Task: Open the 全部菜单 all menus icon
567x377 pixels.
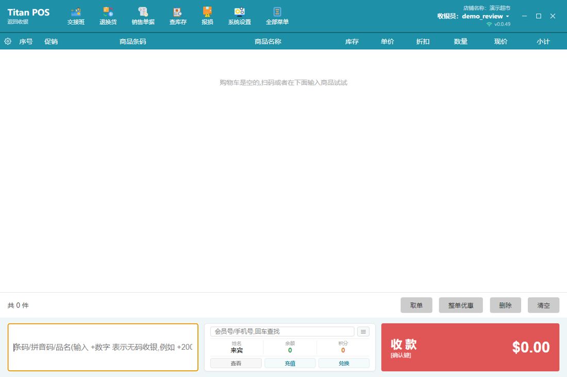Action: pos(277,16)
